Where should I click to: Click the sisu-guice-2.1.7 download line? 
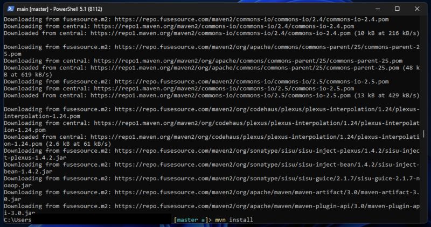212,179
